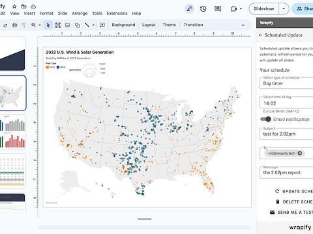Open the schedule type dropdown showing Day timer
Viewport: 313px width, 234px height.
[x=286, y=83]
